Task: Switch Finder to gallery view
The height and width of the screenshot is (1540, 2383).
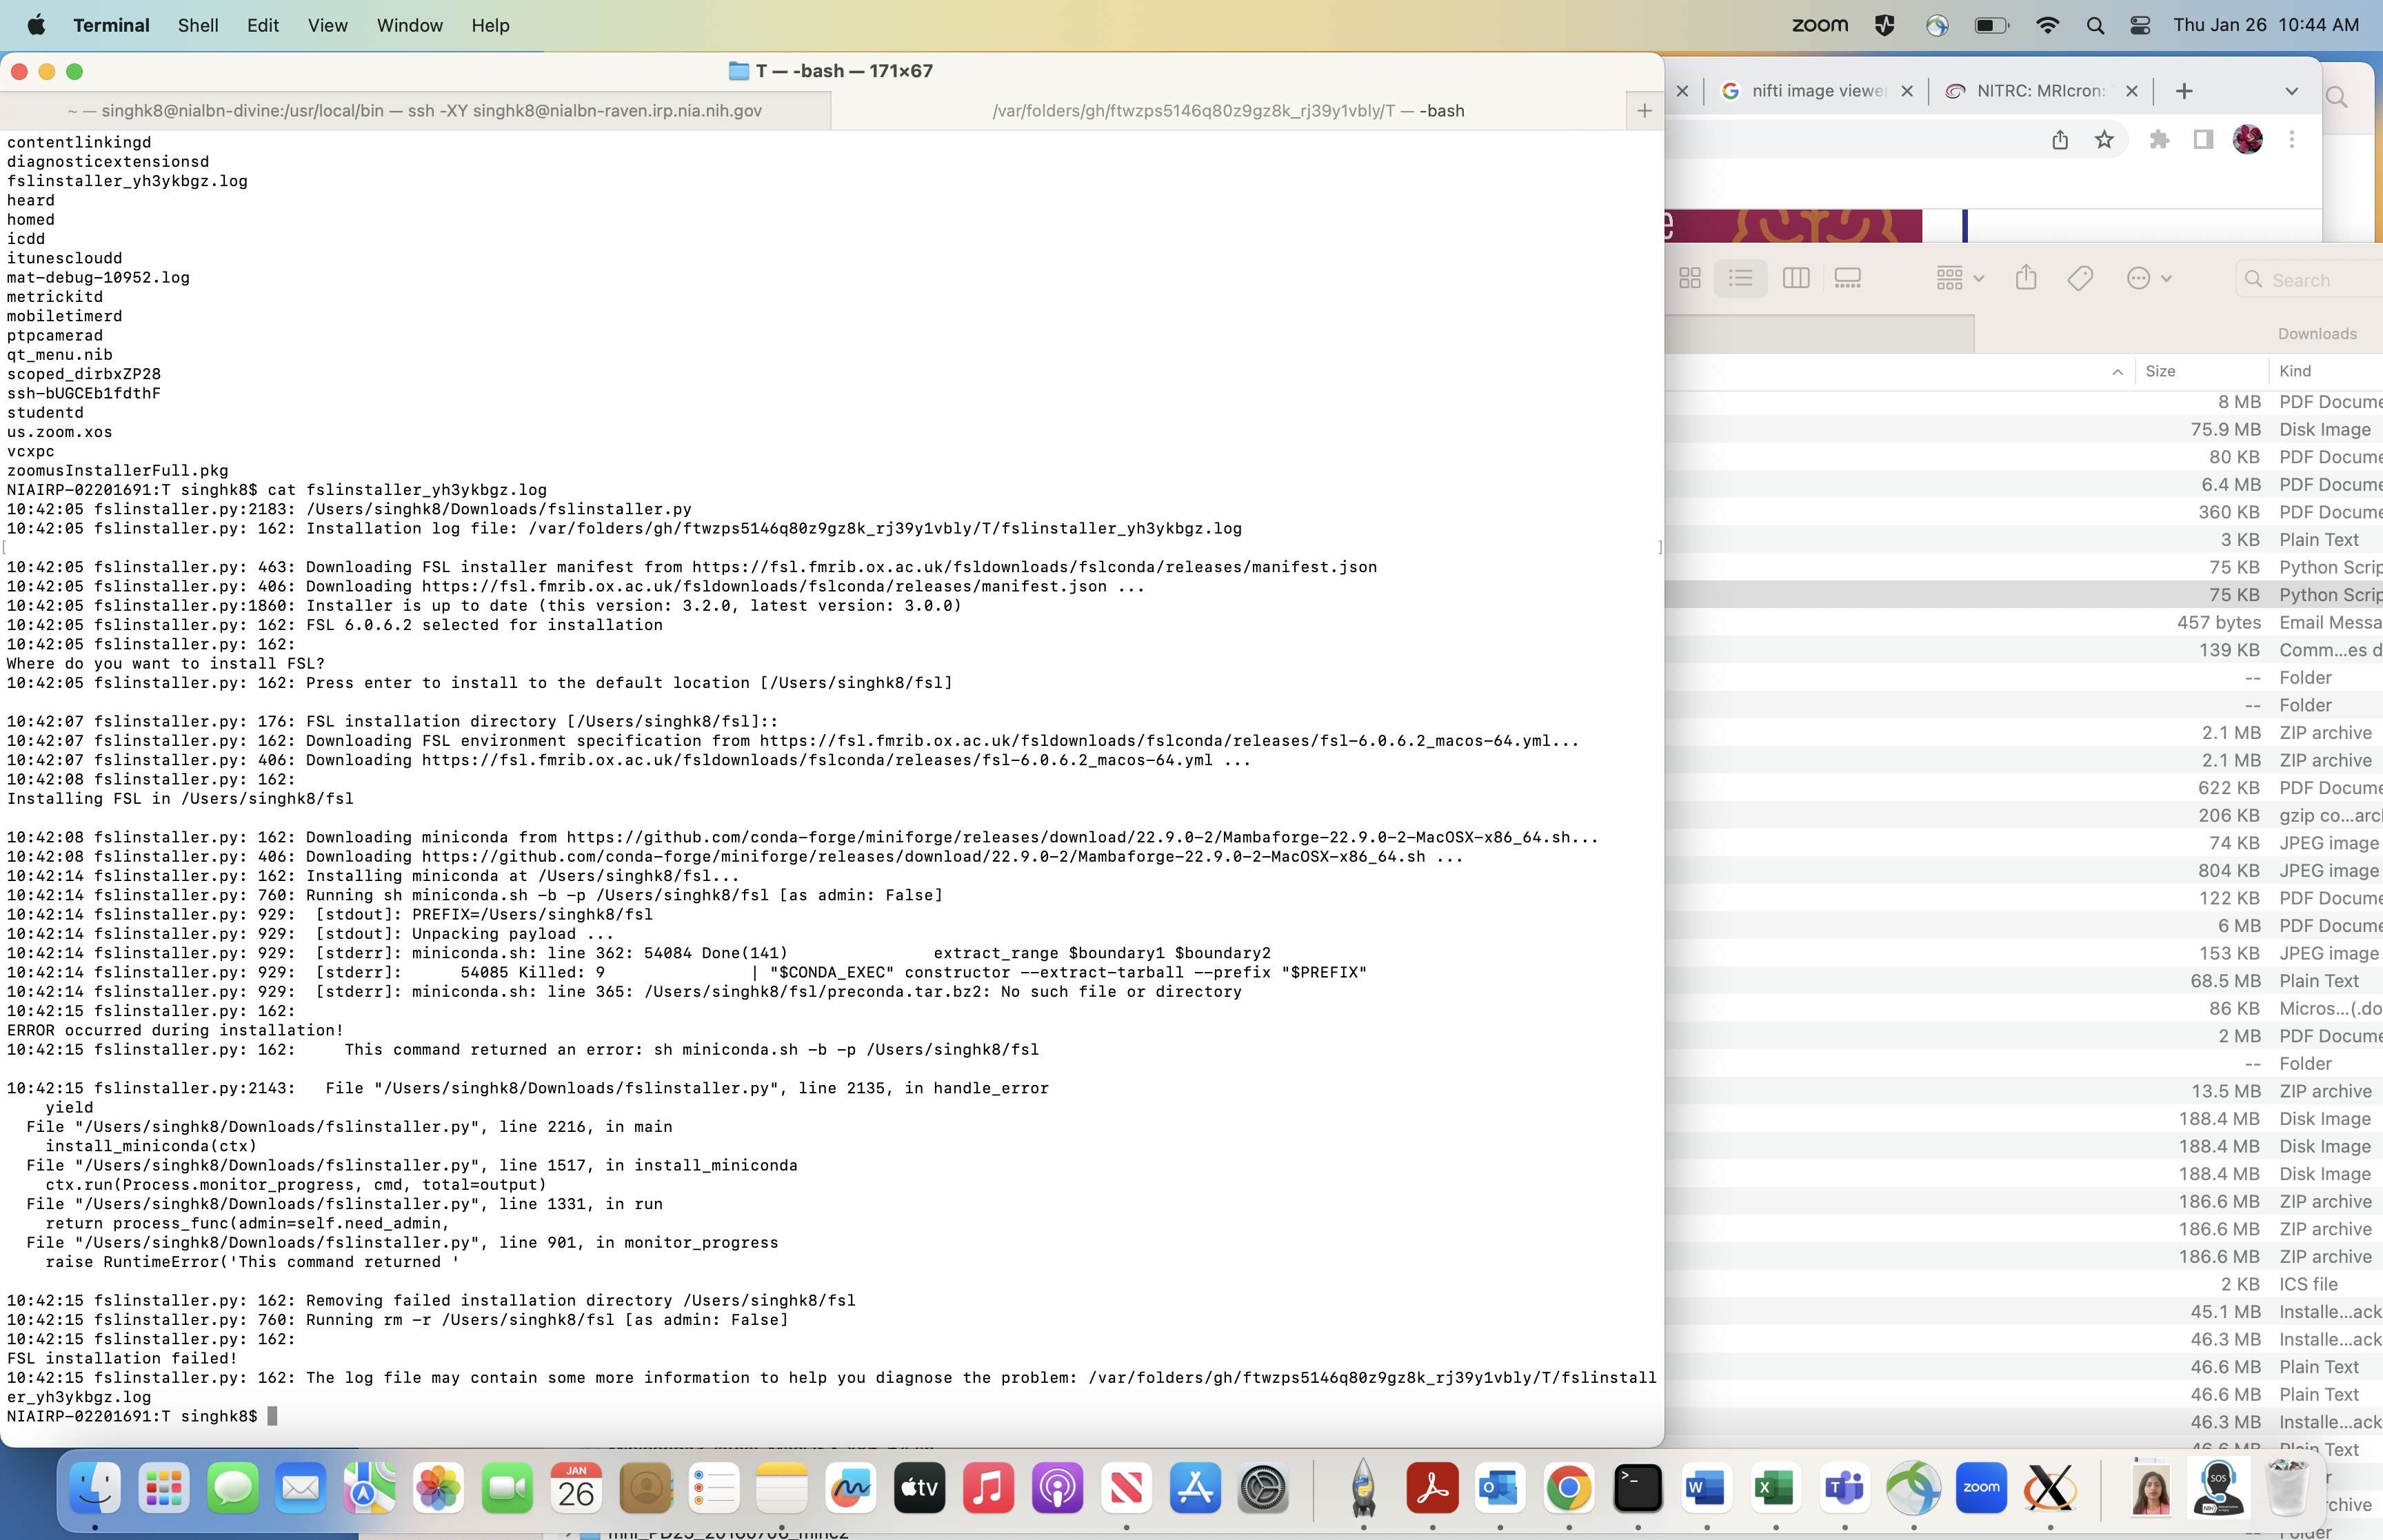Action: tap(1847, 278)
